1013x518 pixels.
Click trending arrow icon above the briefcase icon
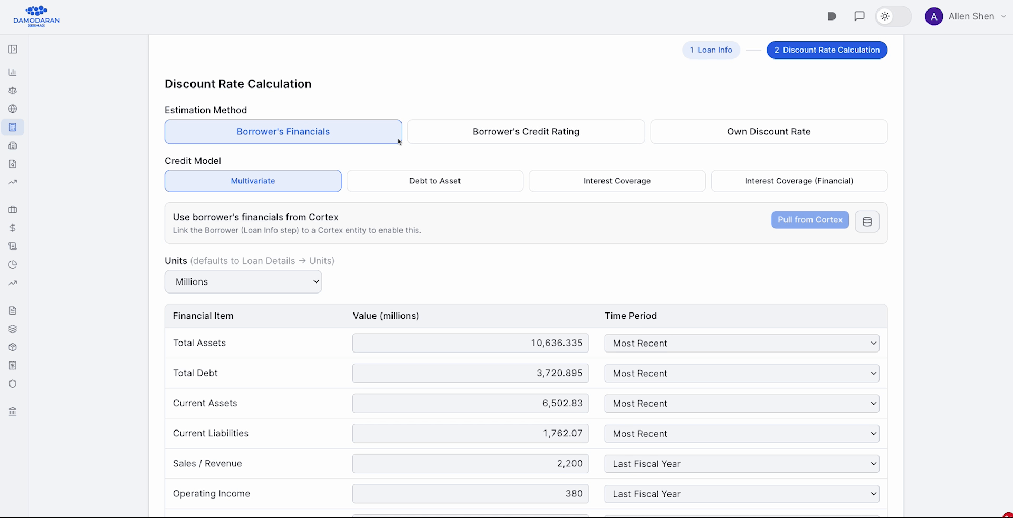tap(13, 182)
